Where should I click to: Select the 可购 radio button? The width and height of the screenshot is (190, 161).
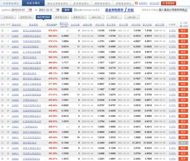click(181, 23)
